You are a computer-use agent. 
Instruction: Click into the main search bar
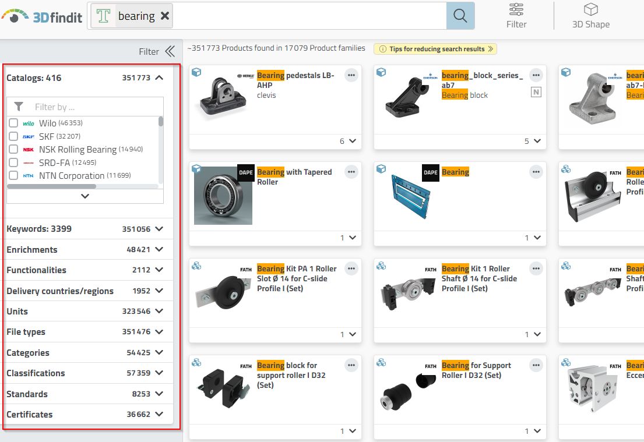click(308, 16)
